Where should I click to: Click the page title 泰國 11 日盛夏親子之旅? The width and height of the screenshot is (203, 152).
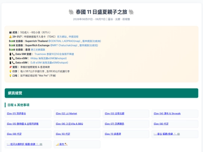tap(101, 12)
